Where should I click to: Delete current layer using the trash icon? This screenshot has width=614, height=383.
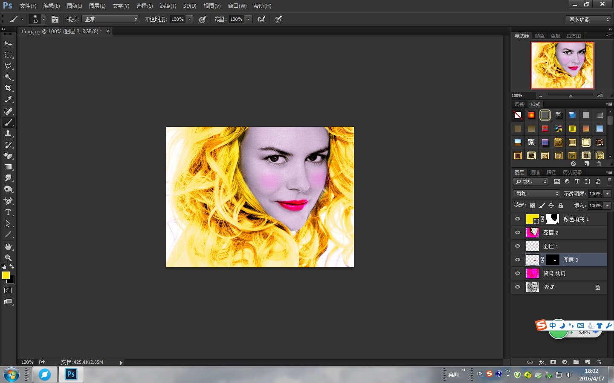[x=599, y=362]
